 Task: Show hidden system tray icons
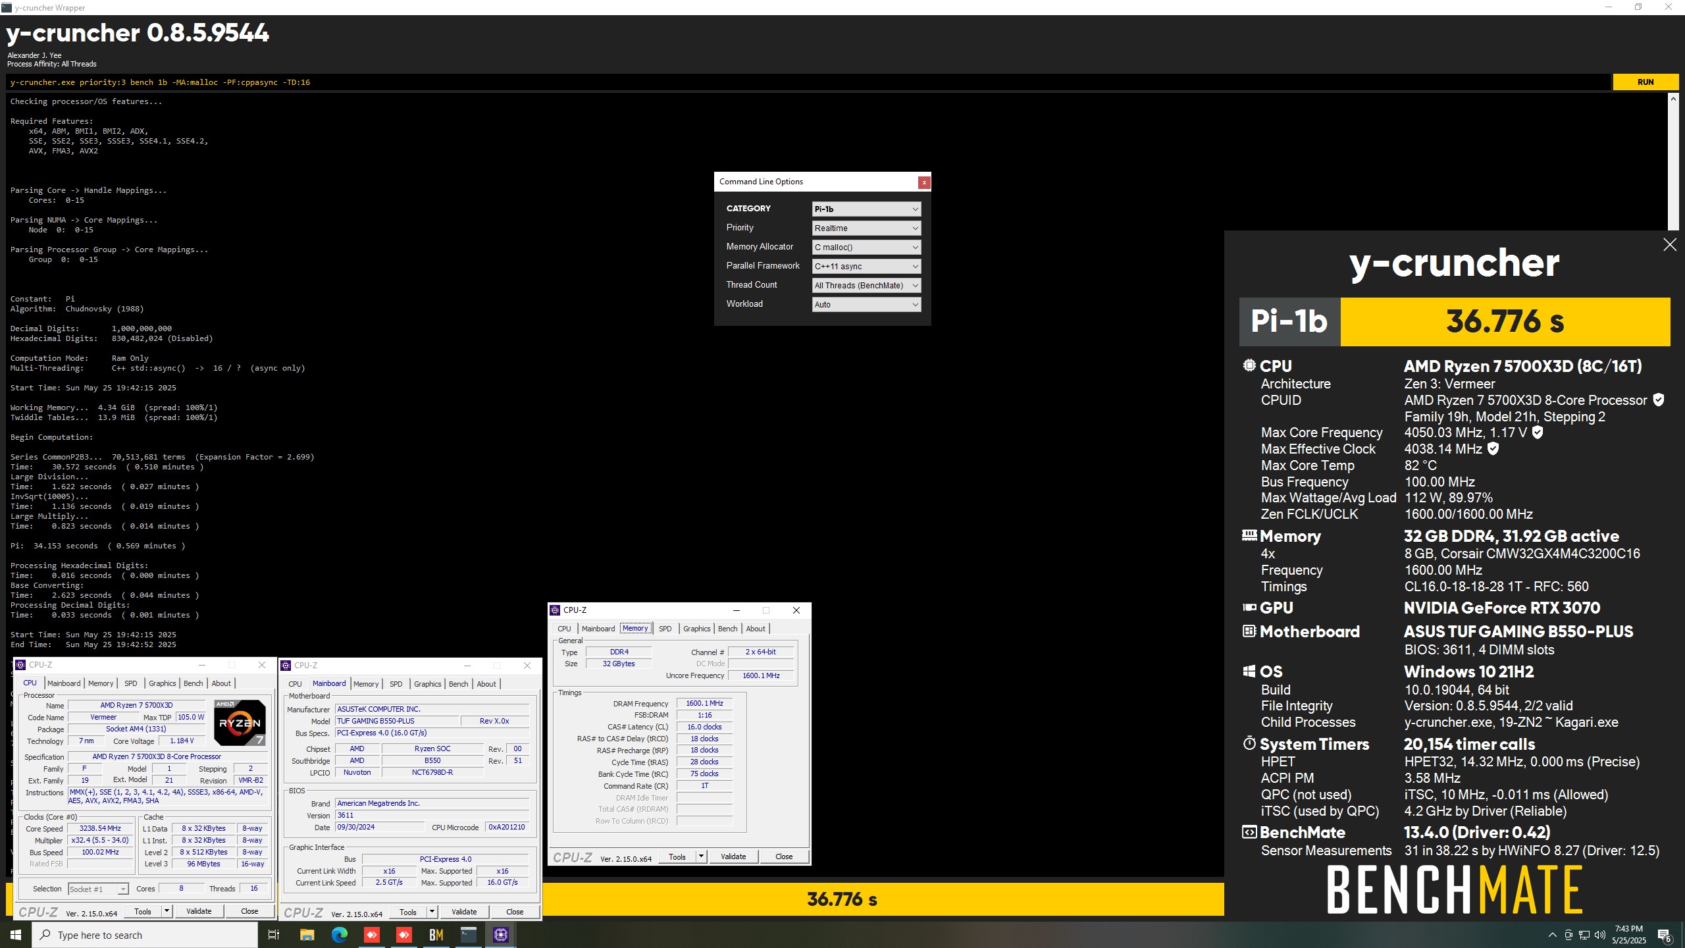tap(1552, 935)
